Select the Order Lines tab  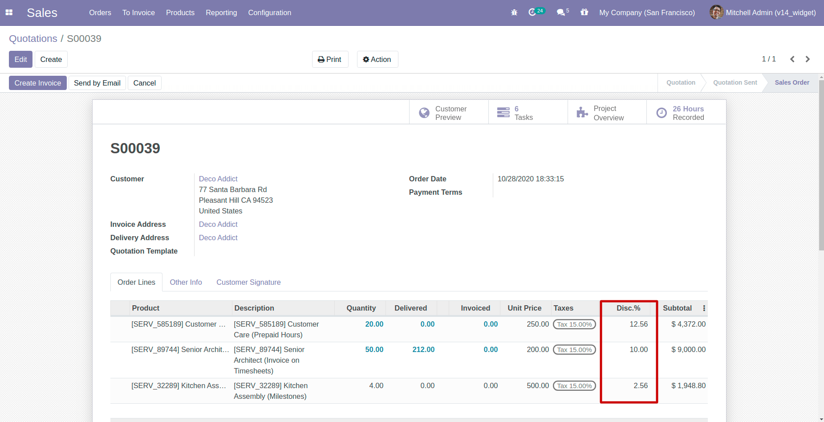(x=136, y=282)
